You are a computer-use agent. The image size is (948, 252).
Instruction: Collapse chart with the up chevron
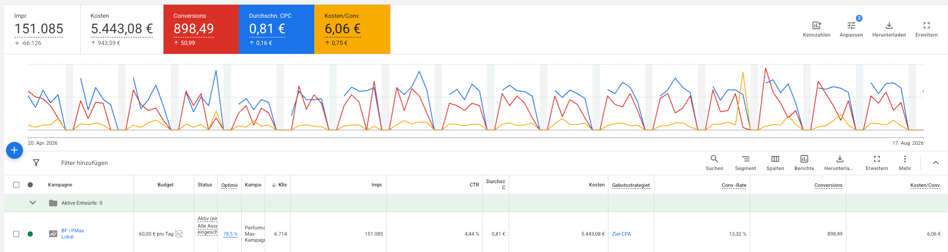[x=936, y=163]
